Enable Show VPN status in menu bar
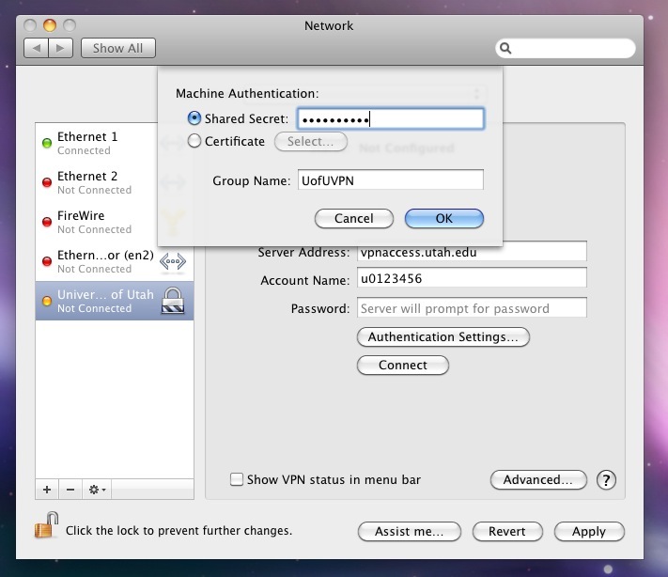The width and height of the screenshot is (668, 577). tap(237, 479)
